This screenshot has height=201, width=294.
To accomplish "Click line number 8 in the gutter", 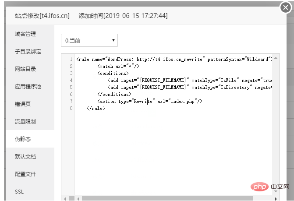I will tap(71, 108).
